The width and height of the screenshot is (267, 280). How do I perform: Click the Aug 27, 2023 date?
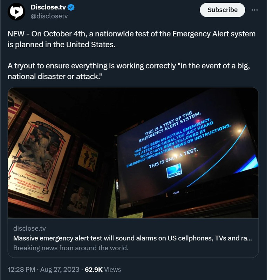(60, 269)
